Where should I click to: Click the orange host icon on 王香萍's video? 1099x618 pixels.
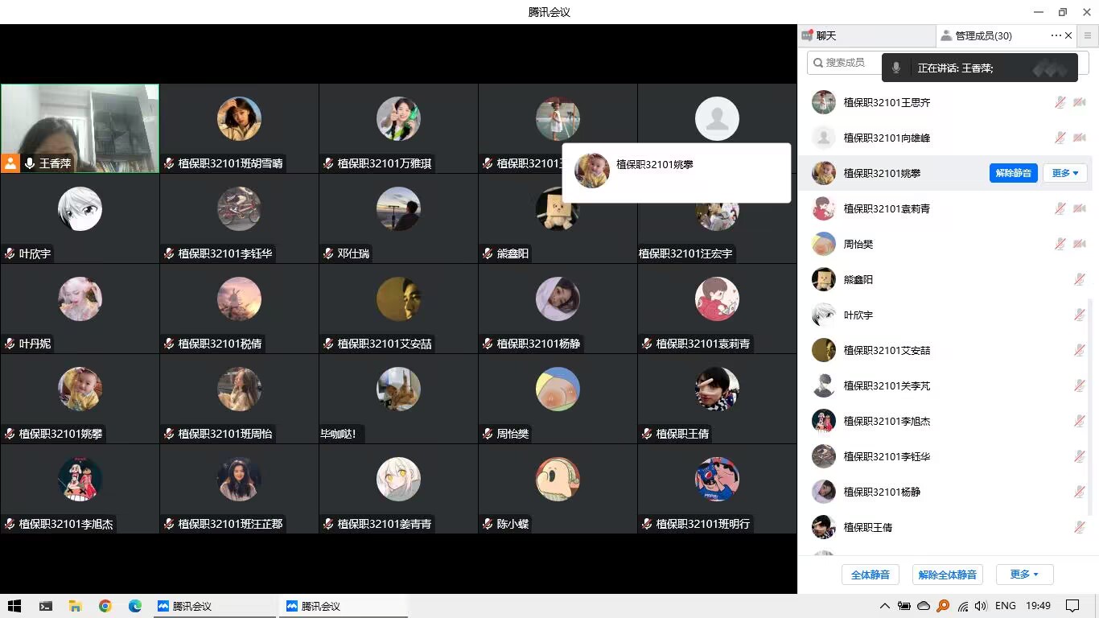pos(10,163)
